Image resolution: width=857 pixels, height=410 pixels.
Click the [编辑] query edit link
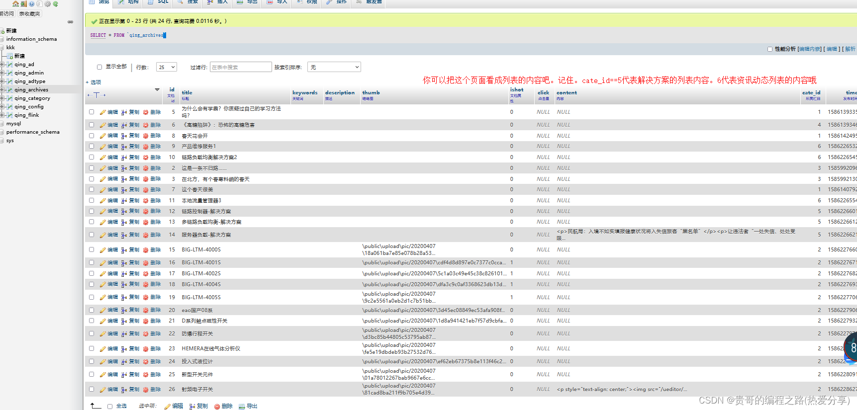click(832, 49)
